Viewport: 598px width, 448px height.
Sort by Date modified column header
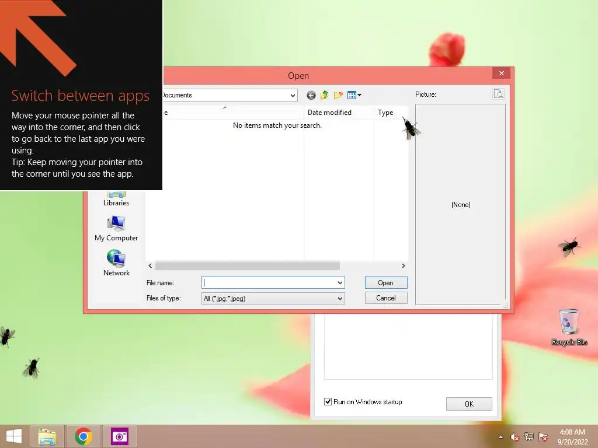329,113
